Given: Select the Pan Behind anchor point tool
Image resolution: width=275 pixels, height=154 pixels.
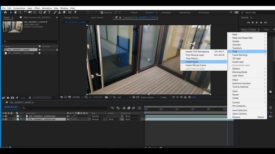Looking at the screenshot, I should [35, 12].
